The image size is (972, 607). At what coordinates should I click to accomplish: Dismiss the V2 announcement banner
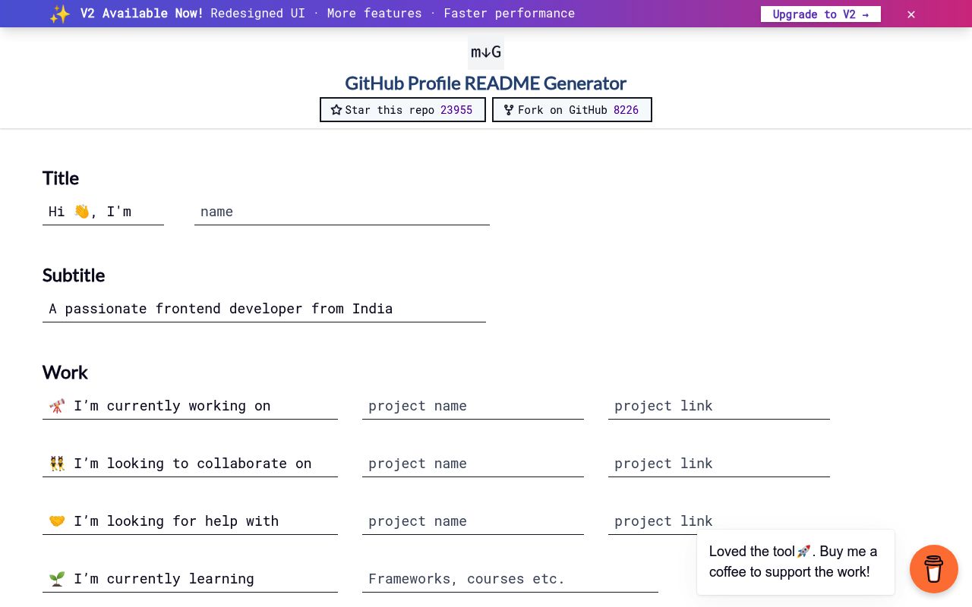tap(911, 14)
